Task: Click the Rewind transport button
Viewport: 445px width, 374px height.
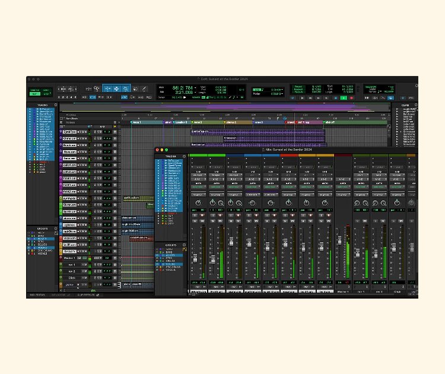Action: click(x=310, y=98)
